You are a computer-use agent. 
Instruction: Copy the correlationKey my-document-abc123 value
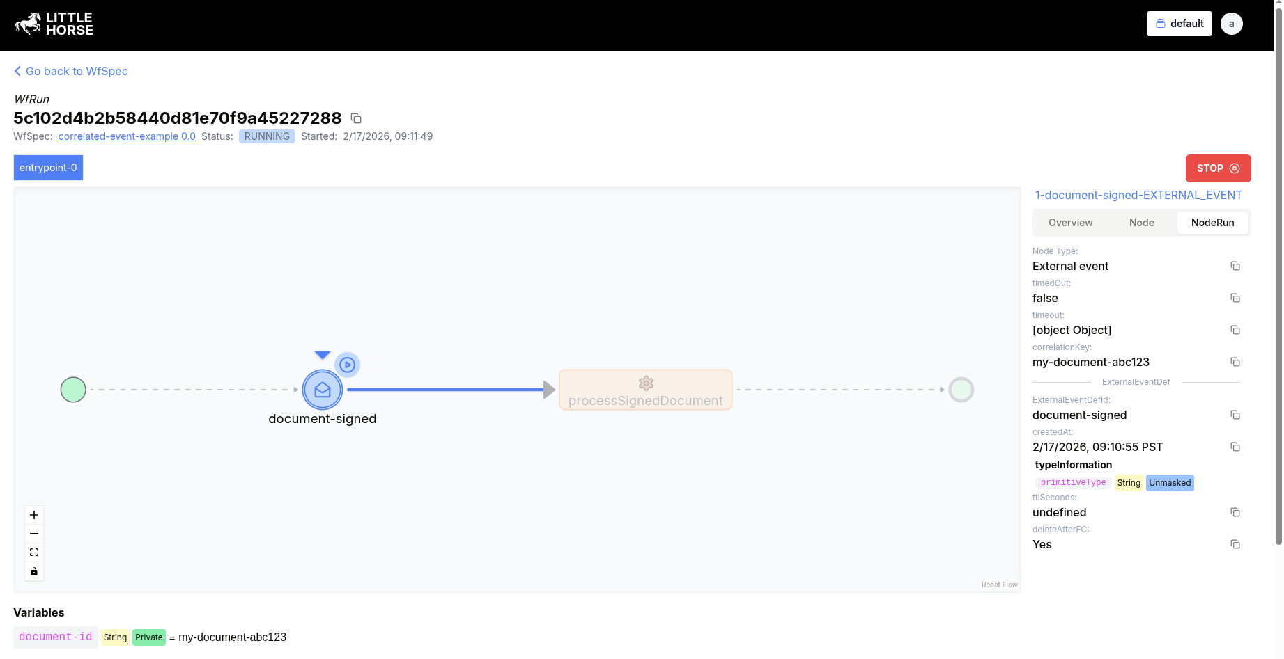[1236, 362]
